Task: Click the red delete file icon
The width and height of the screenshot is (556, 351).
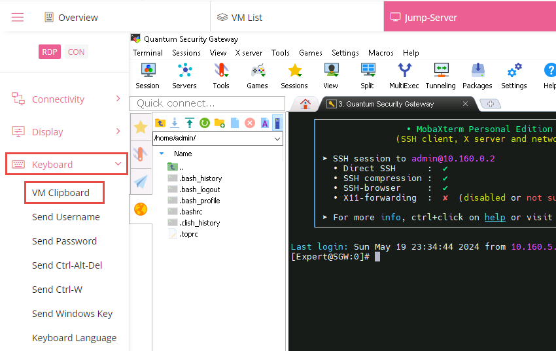Action: pos(250,123)
